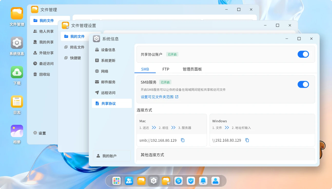Click the shield security icon in dock

pos(191,181)
